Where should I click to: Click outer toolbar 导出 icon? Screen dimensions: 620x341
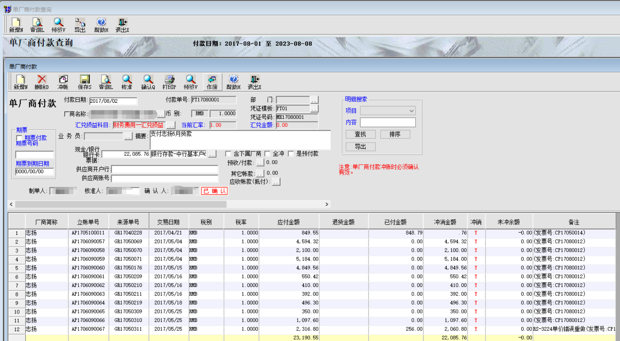80,25
